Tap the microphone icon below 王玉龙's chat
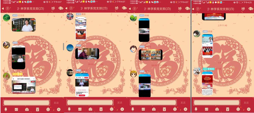Viewport: 254px width, 113px height. 6,109
